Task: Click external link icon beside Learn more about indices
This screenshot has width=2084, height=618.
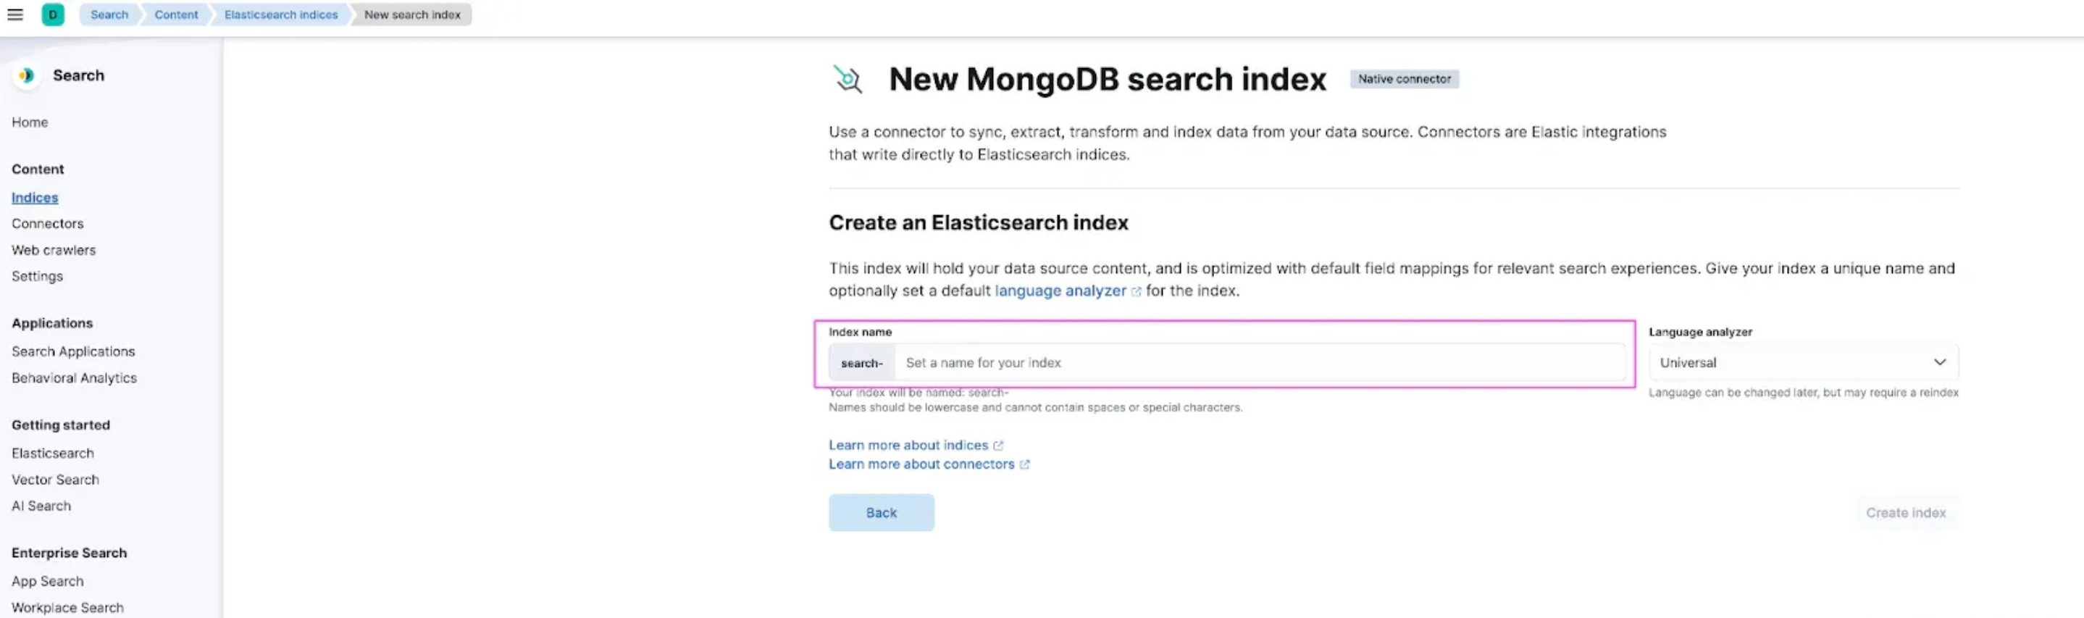Action: [x=998, y=444]
